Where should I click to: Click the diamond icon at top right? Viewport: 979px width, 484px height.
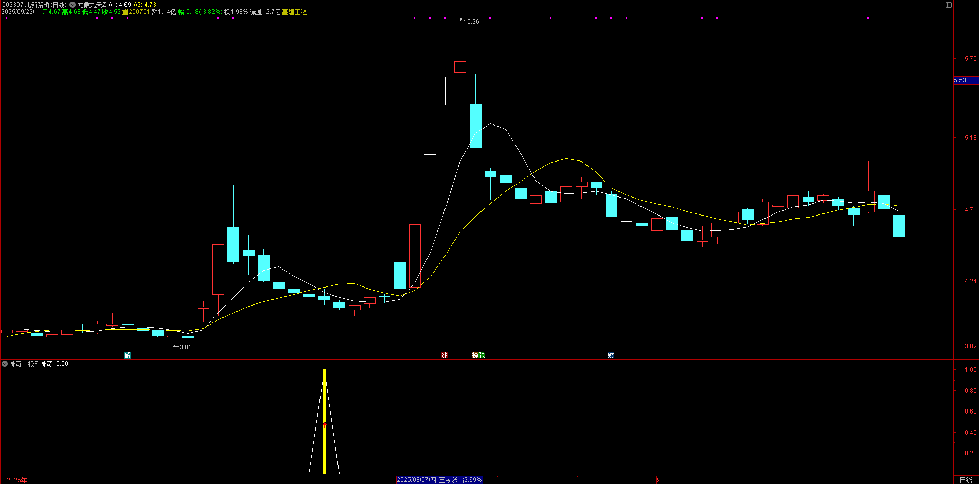tap(939, 5)
